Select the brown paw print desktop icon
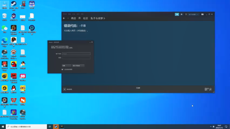230x129 pixels. (14, 54)
